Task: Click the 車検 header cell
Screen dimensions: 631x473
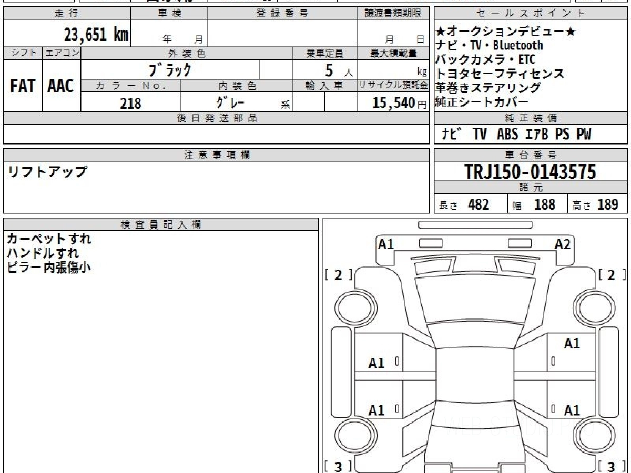Action: (x=169, y=14)
